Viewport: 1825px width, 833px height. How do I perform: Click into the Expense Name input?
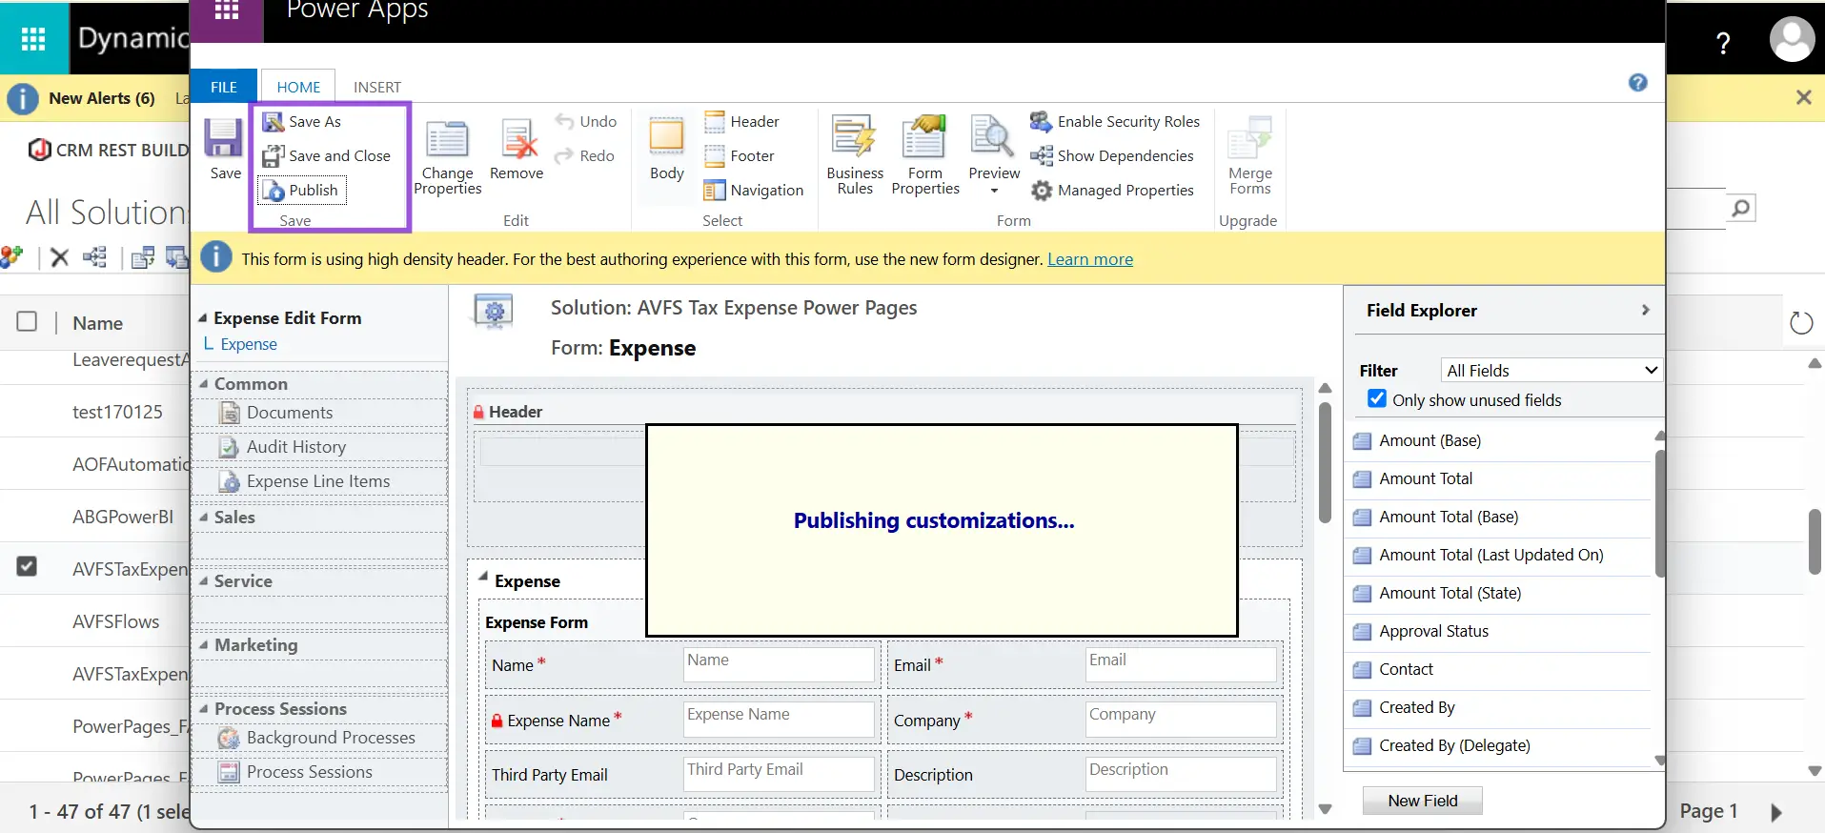(779, 720)
